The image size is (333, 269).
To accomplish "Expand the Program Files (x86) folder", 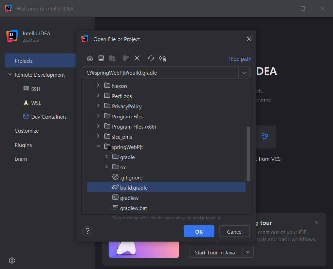I will click(98, 126).
